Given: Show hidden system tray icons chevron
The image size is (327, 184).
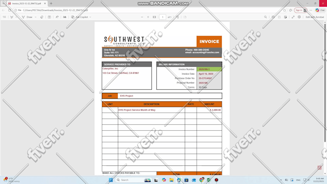Looking at the screenshot, I should (x=281, y=180).
